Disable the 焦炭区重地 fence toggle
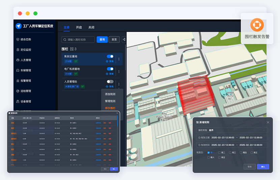280x180 pixels. 110,56
